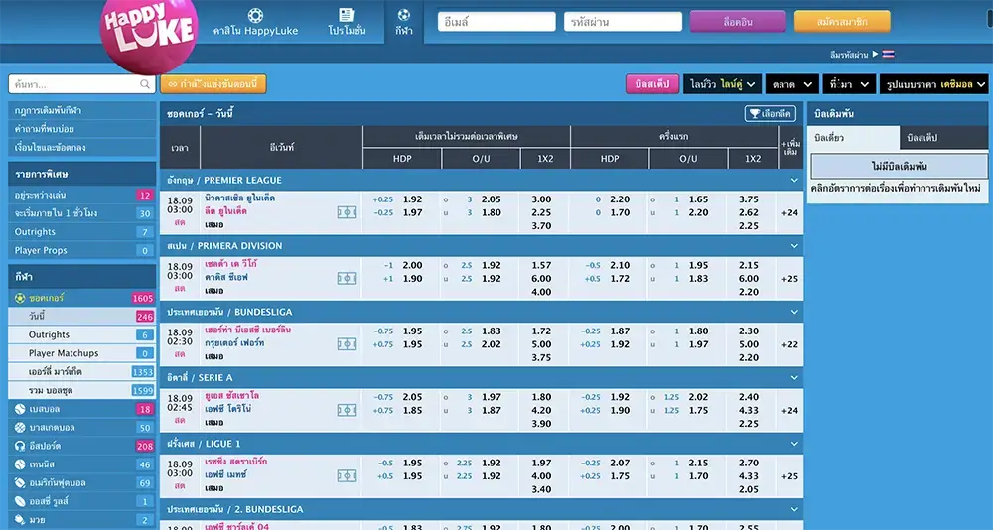Open pitch icon for Serie A match

[x=347, y=410]
